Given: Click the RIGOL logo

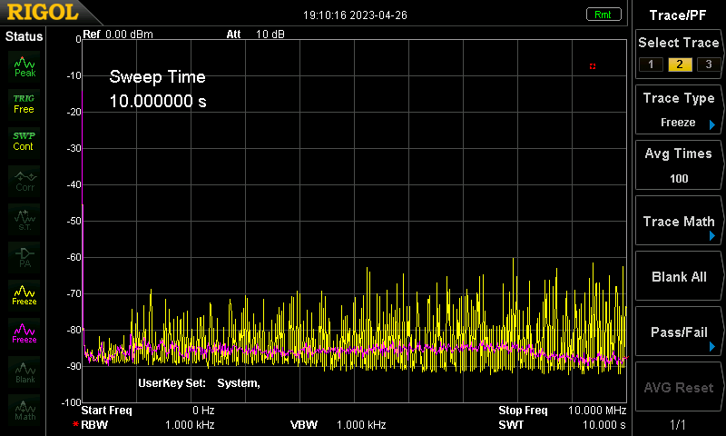Looking at the screenshot, I should [x=43, y=12].
